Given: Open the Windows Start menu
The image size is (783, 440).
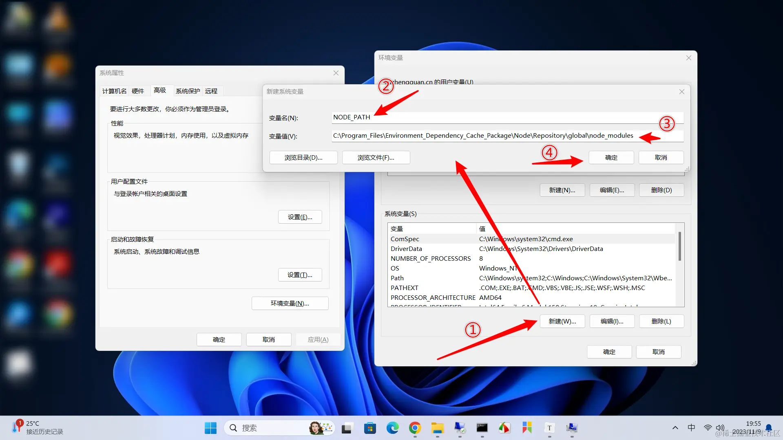Looking at the screenshot, I should 210,428.
